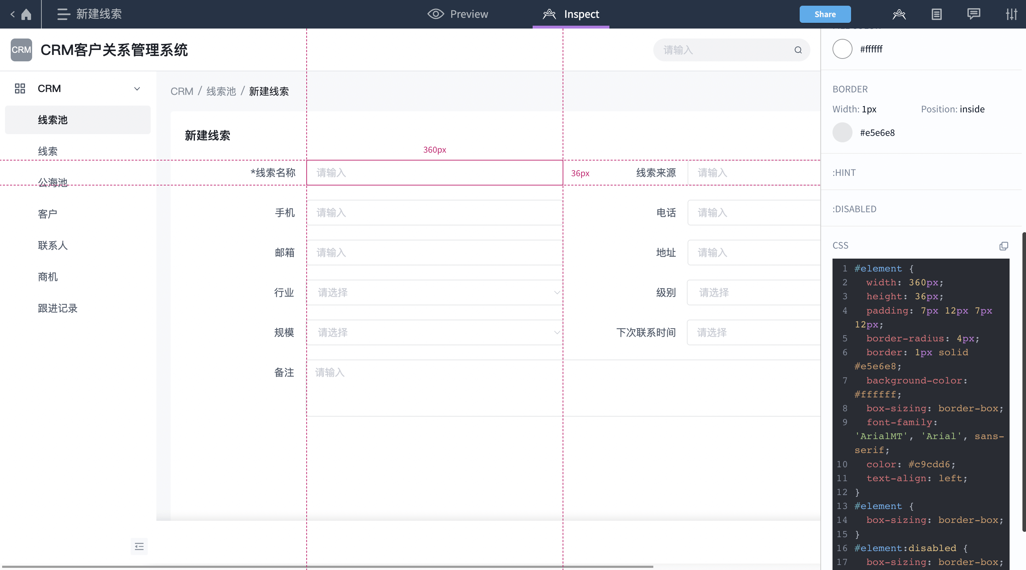
Task: Click the Share button
Action: click(x=825, y=14)
